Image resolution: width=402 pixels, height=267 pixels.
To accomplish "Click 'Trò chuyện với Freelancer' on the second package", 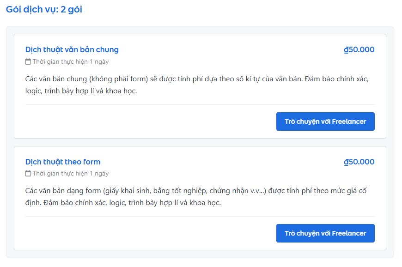I will pos(325,233).
